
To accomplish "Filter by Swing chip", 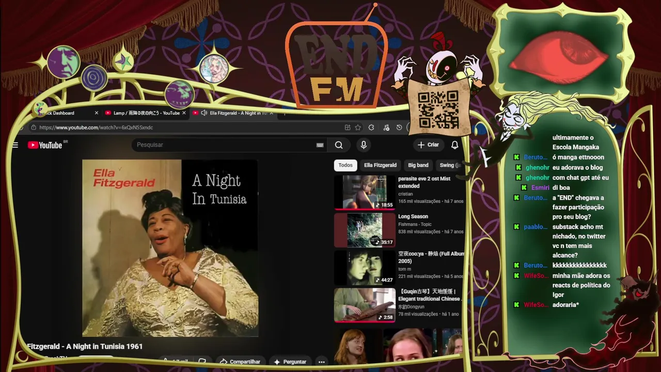I will (449, 165).
